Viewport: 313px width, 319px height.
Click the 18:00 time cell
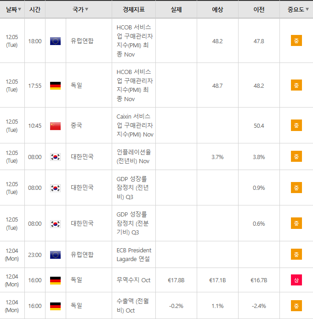point(35,41)
